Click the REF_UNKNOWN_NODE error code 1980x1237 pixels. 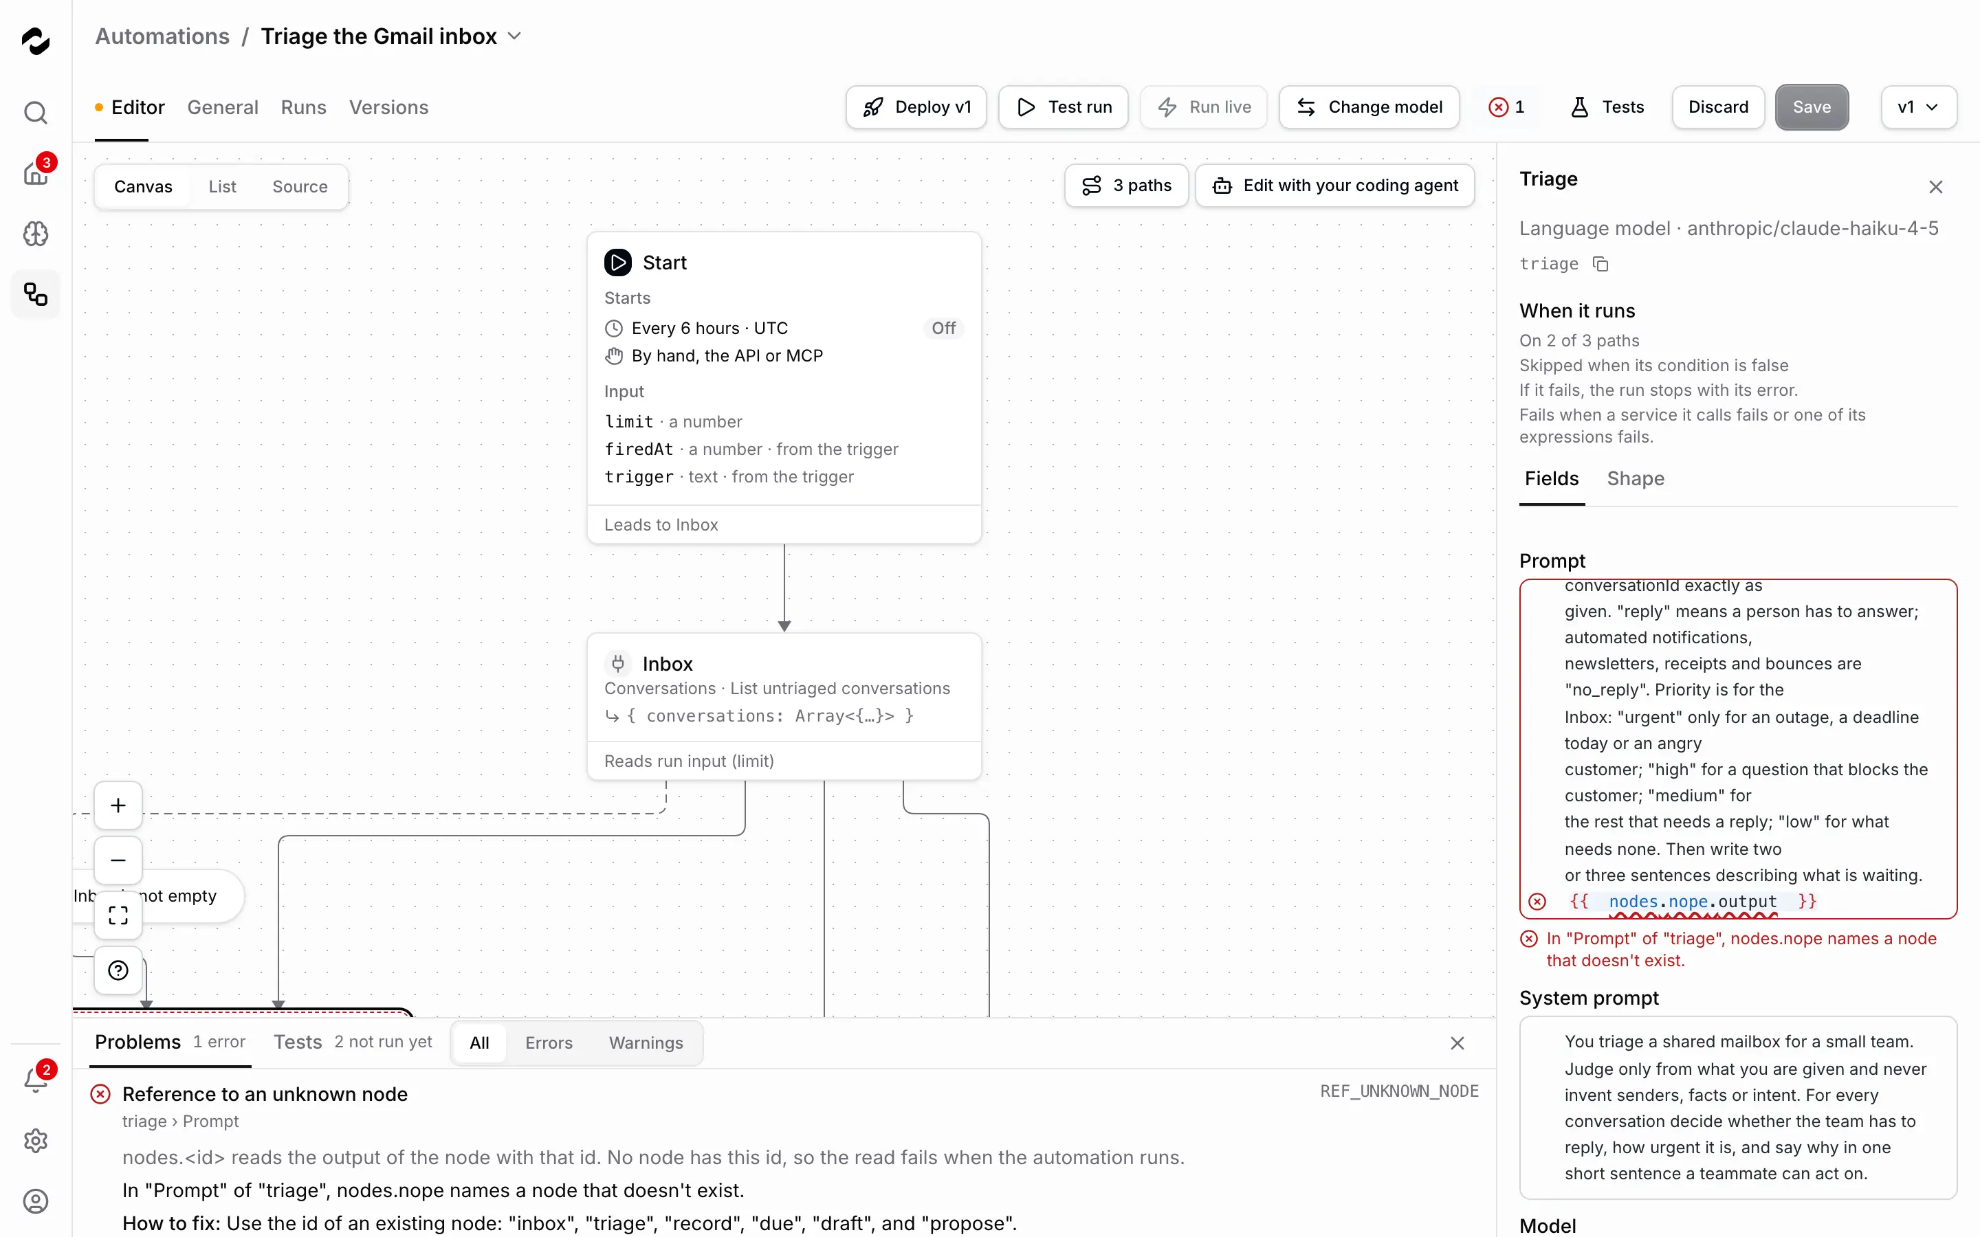(x=1399, y=1091)
